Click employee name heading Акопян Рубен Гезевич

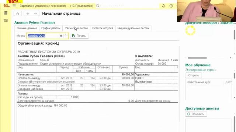tap(35, 23)
